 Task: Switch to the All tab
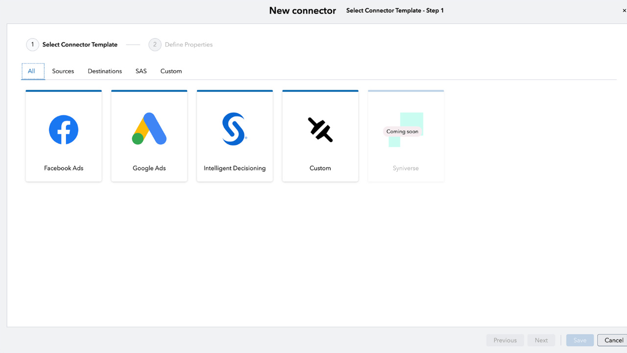[x=32, y=71]
